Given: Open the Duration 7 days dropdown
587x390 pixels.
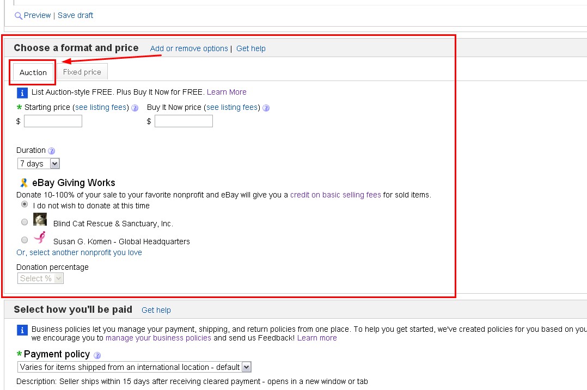Looking at the screenshot, I should pyautogui.click(x=39, y=163).
